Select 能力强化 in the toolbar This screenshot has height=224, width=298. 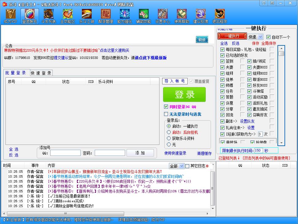click(x=124, y=15)
